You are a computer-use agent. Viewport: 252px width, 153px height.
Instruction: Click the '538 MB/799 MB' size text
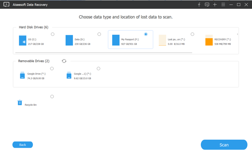click(223, 44)
